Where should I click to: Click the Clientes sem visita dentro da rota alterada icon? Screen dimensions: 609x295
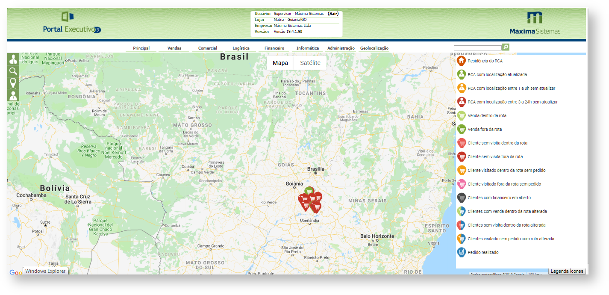(x=461, y=225)
